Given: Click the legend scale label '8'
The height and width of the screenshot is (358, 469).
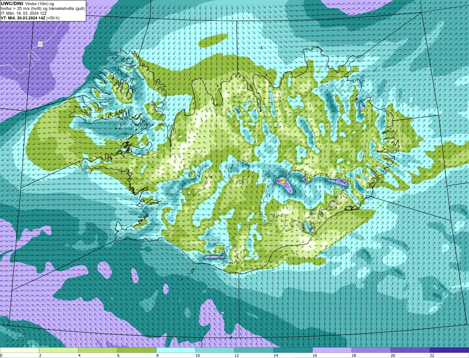Looking at the screenshot, I should coord(158,355).
